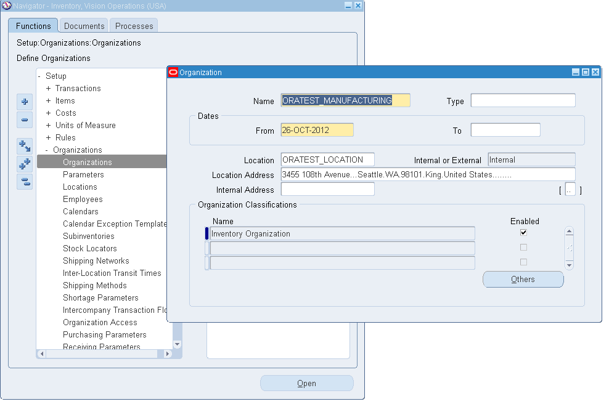
Task: Click the Open button
Action: tap(306, 383)
